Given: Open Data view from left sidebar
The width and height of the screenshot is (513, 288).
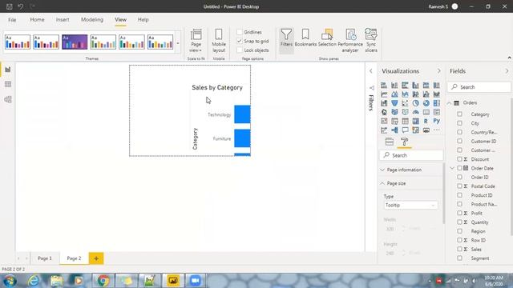Looking at the screenshot, I should [x=8, y=85].
